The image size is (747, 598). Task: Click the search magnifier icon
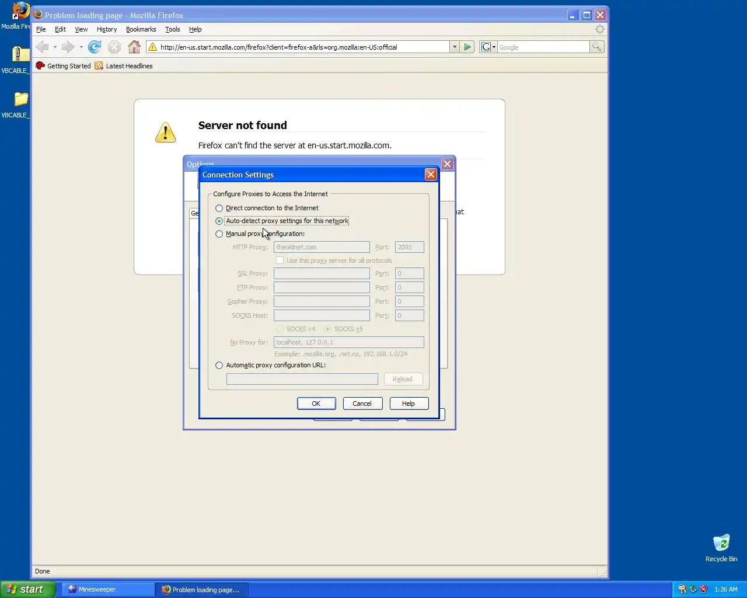pos(596,47)
